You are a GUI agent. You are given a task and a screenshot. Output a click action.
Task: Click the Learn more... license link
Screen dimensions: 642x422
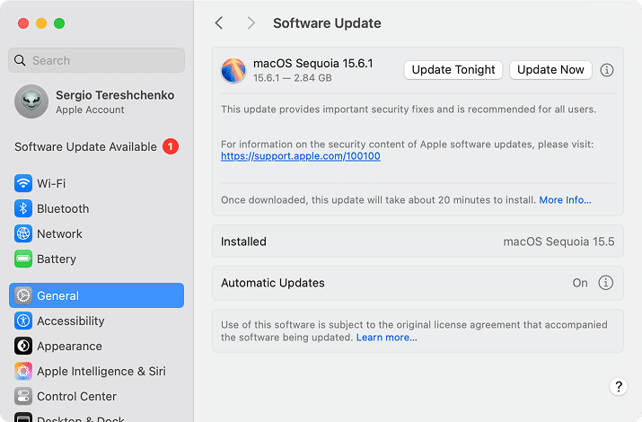pyautogui.click(x=386, y=338)
